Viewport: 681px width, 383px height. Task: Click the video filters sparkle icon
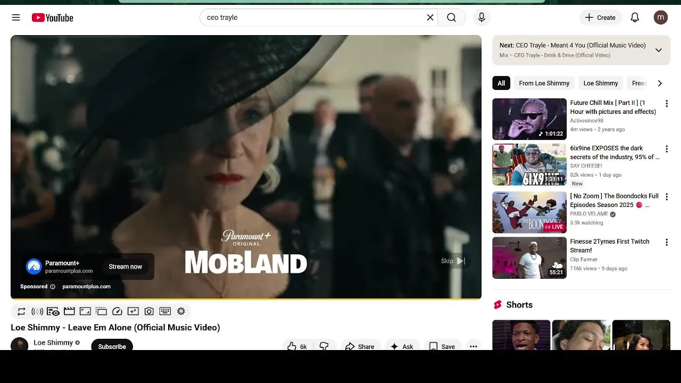point(133,311)
